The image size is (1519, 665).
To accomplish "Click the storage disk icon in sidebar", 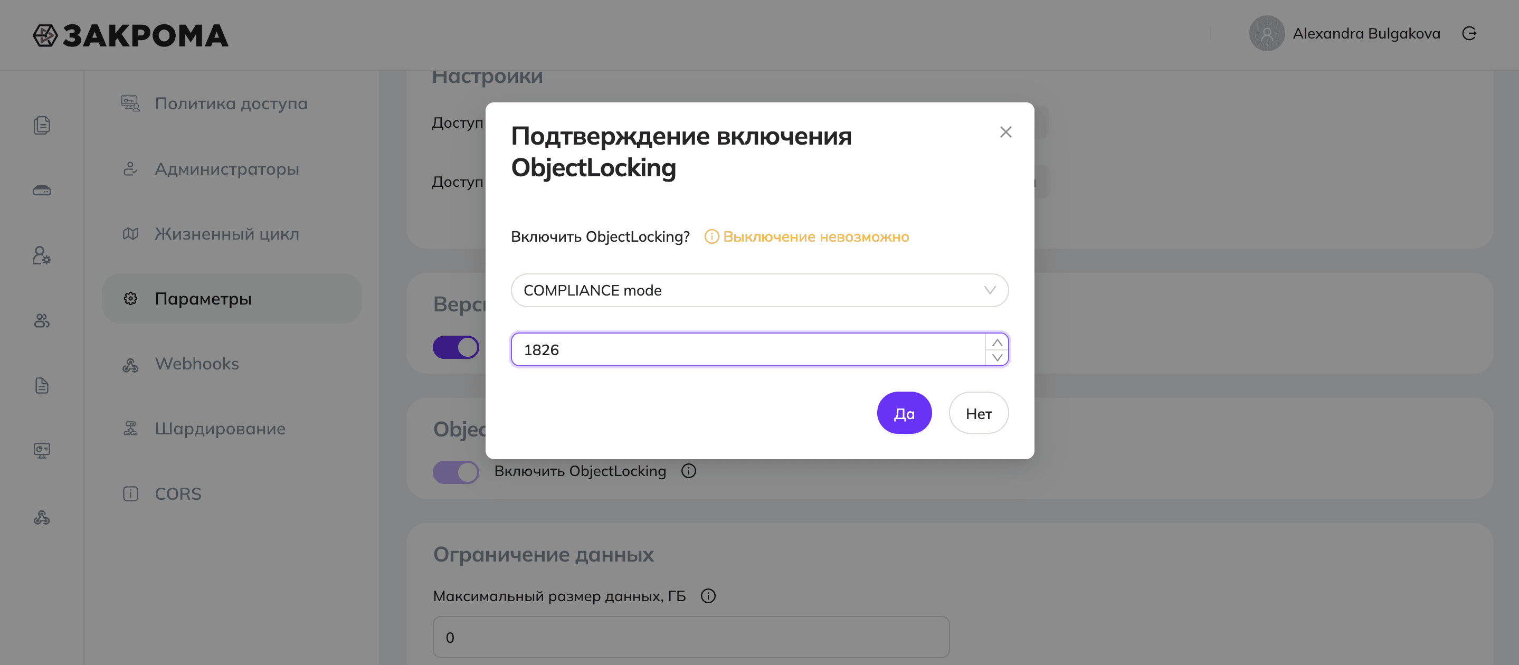I will 42,191.
